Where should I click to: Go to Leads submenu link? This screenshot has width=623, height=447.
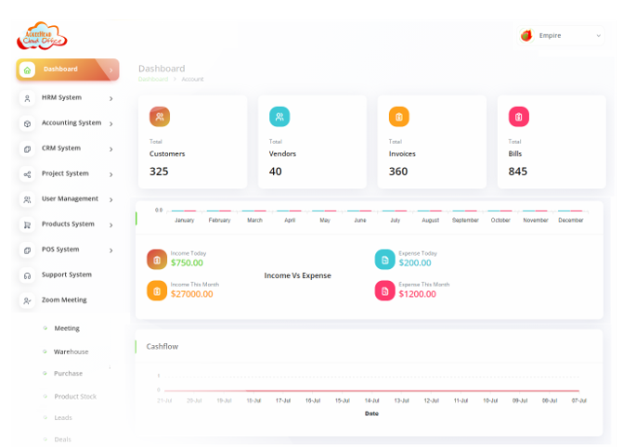click(63, 418)
